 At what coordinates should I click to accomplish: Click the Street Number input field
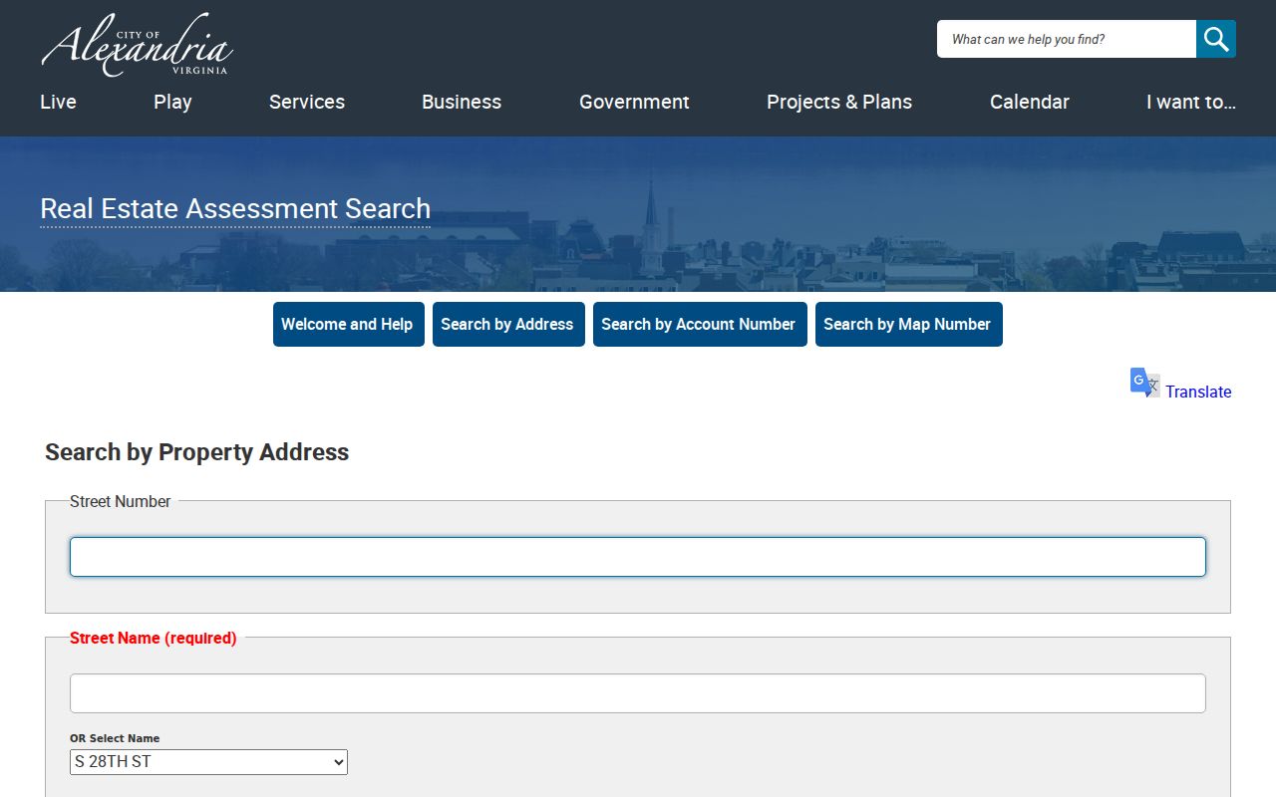coord(638,557)
